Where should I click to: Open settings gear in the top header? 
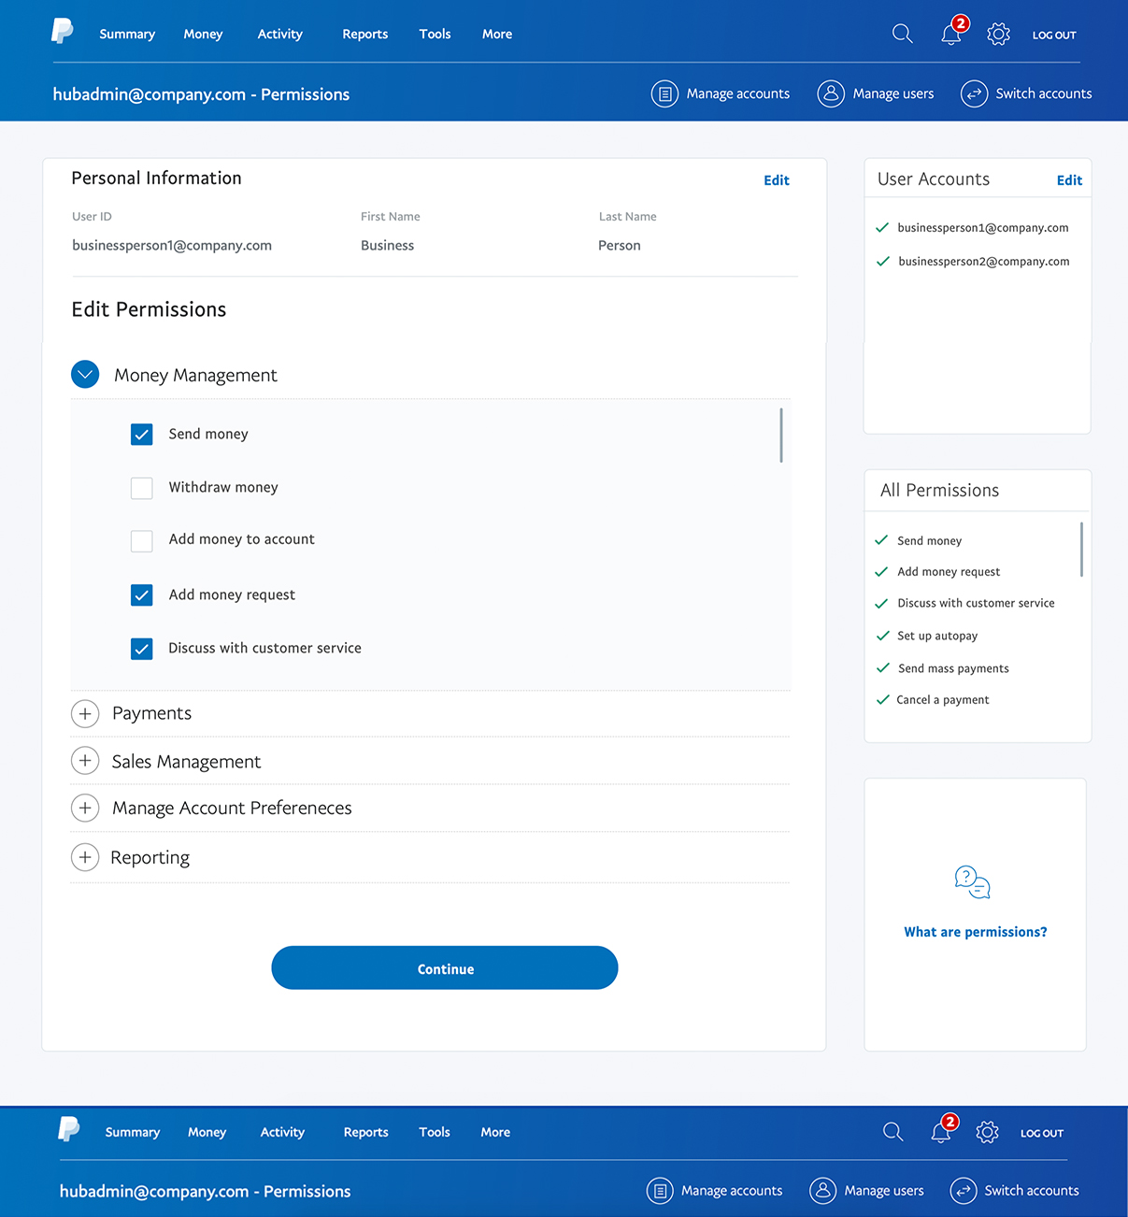pyautogui.click(x=998, y=35)
